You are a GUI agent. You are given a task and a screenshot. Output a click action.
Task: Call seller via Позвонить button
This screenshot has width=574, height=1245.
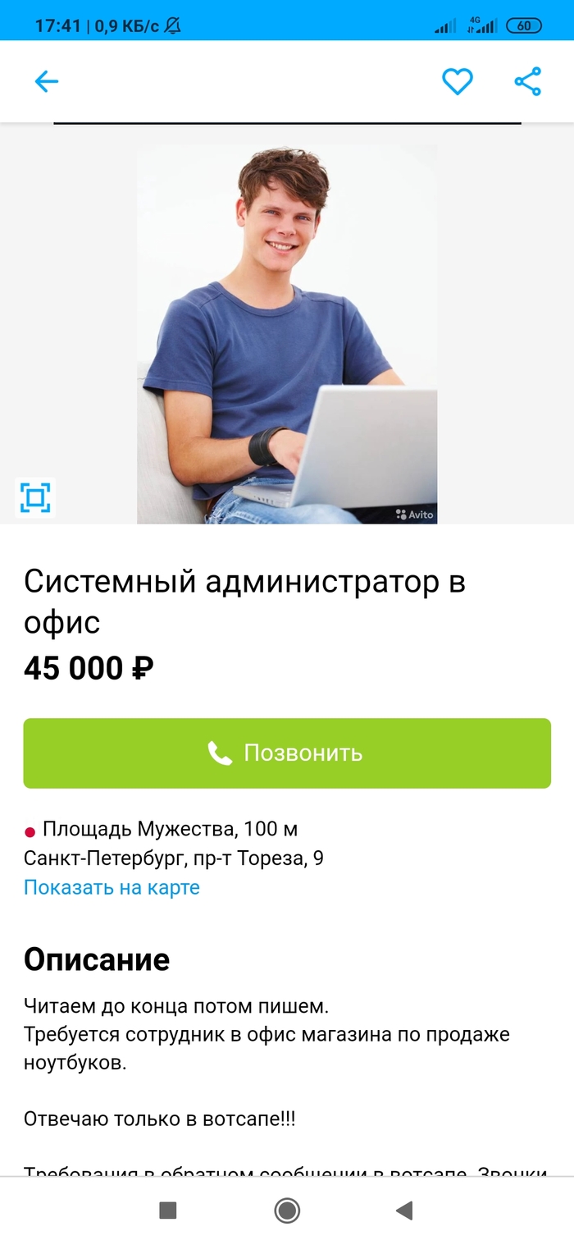pos(287,753)
